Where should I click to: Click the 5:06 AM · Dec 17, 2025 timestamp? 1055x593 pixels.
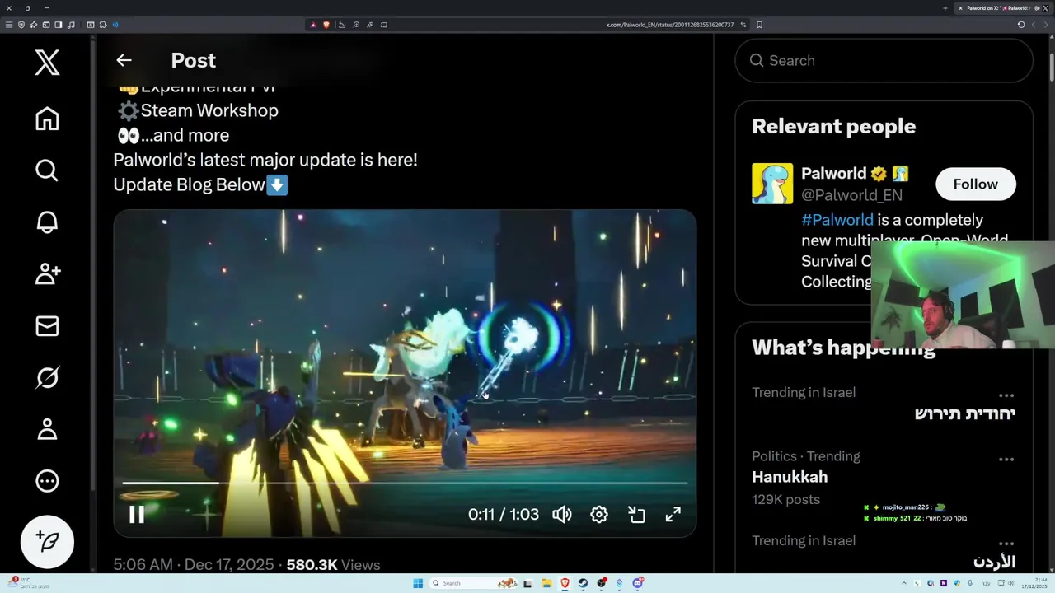point(194,565)
